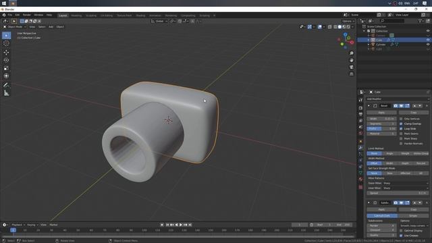Open the Object properties orange square tab
This screenshot has height=243, width=432.
[x=360, y=142]
